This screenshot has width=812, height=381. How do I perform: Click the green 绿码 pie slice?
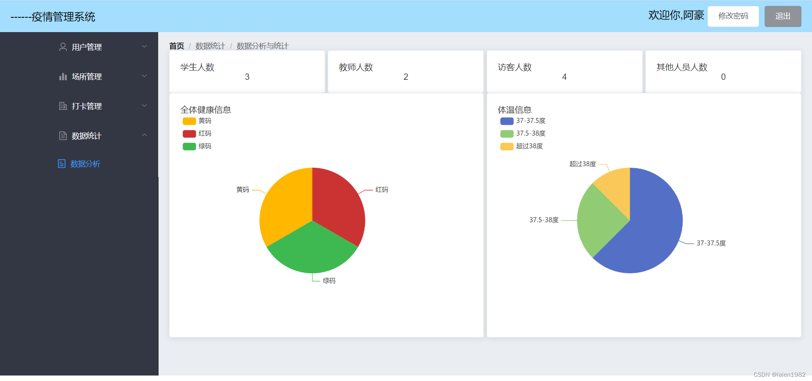click(x=313, y=251)
